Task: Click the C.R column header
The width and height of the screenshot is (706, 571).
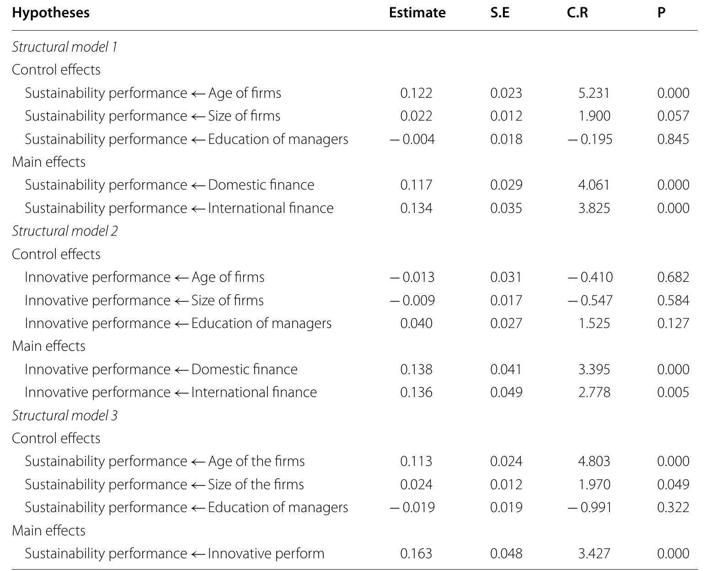Action: [577, 13]
